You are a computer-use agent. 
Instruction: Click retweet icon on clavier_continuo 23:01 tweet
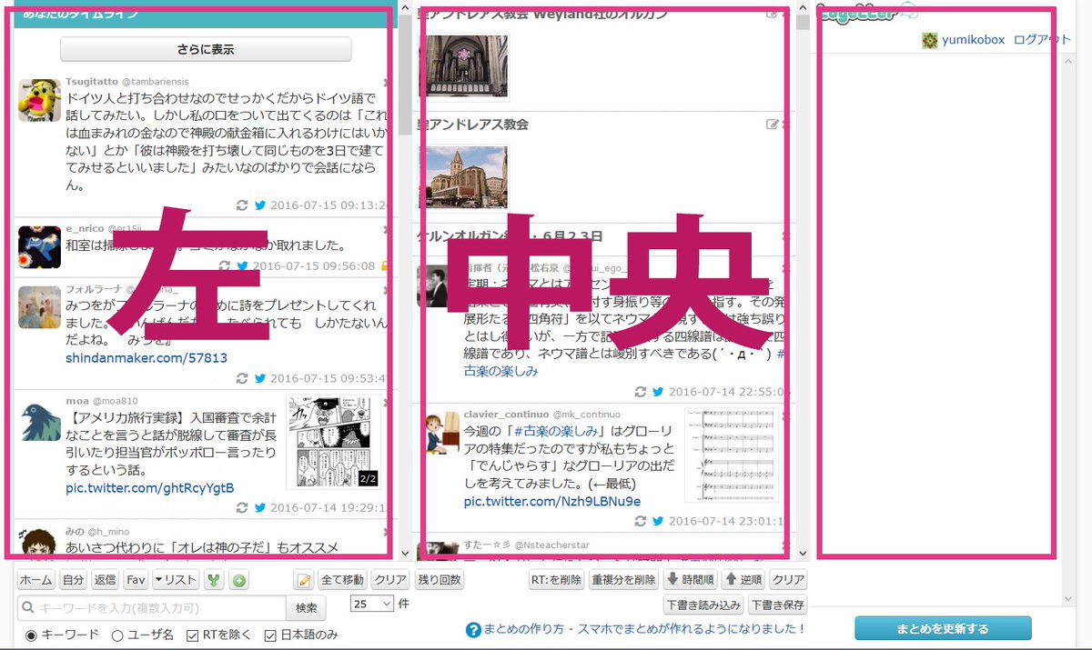click(640, 522)
